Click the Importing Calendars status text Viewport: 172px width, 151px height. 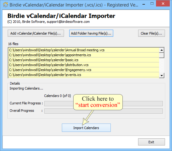26,88
